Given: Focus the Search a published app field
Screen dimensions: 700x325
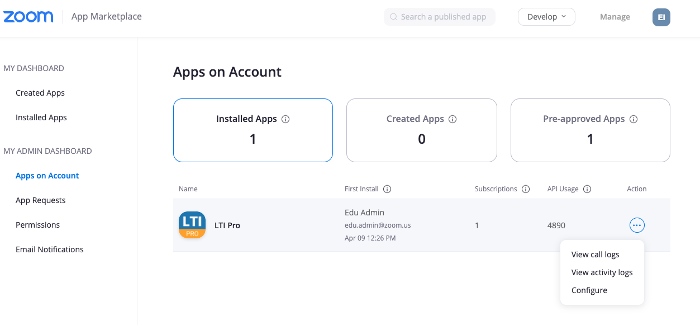Looking at the screenshot, I should click(440, 17).
